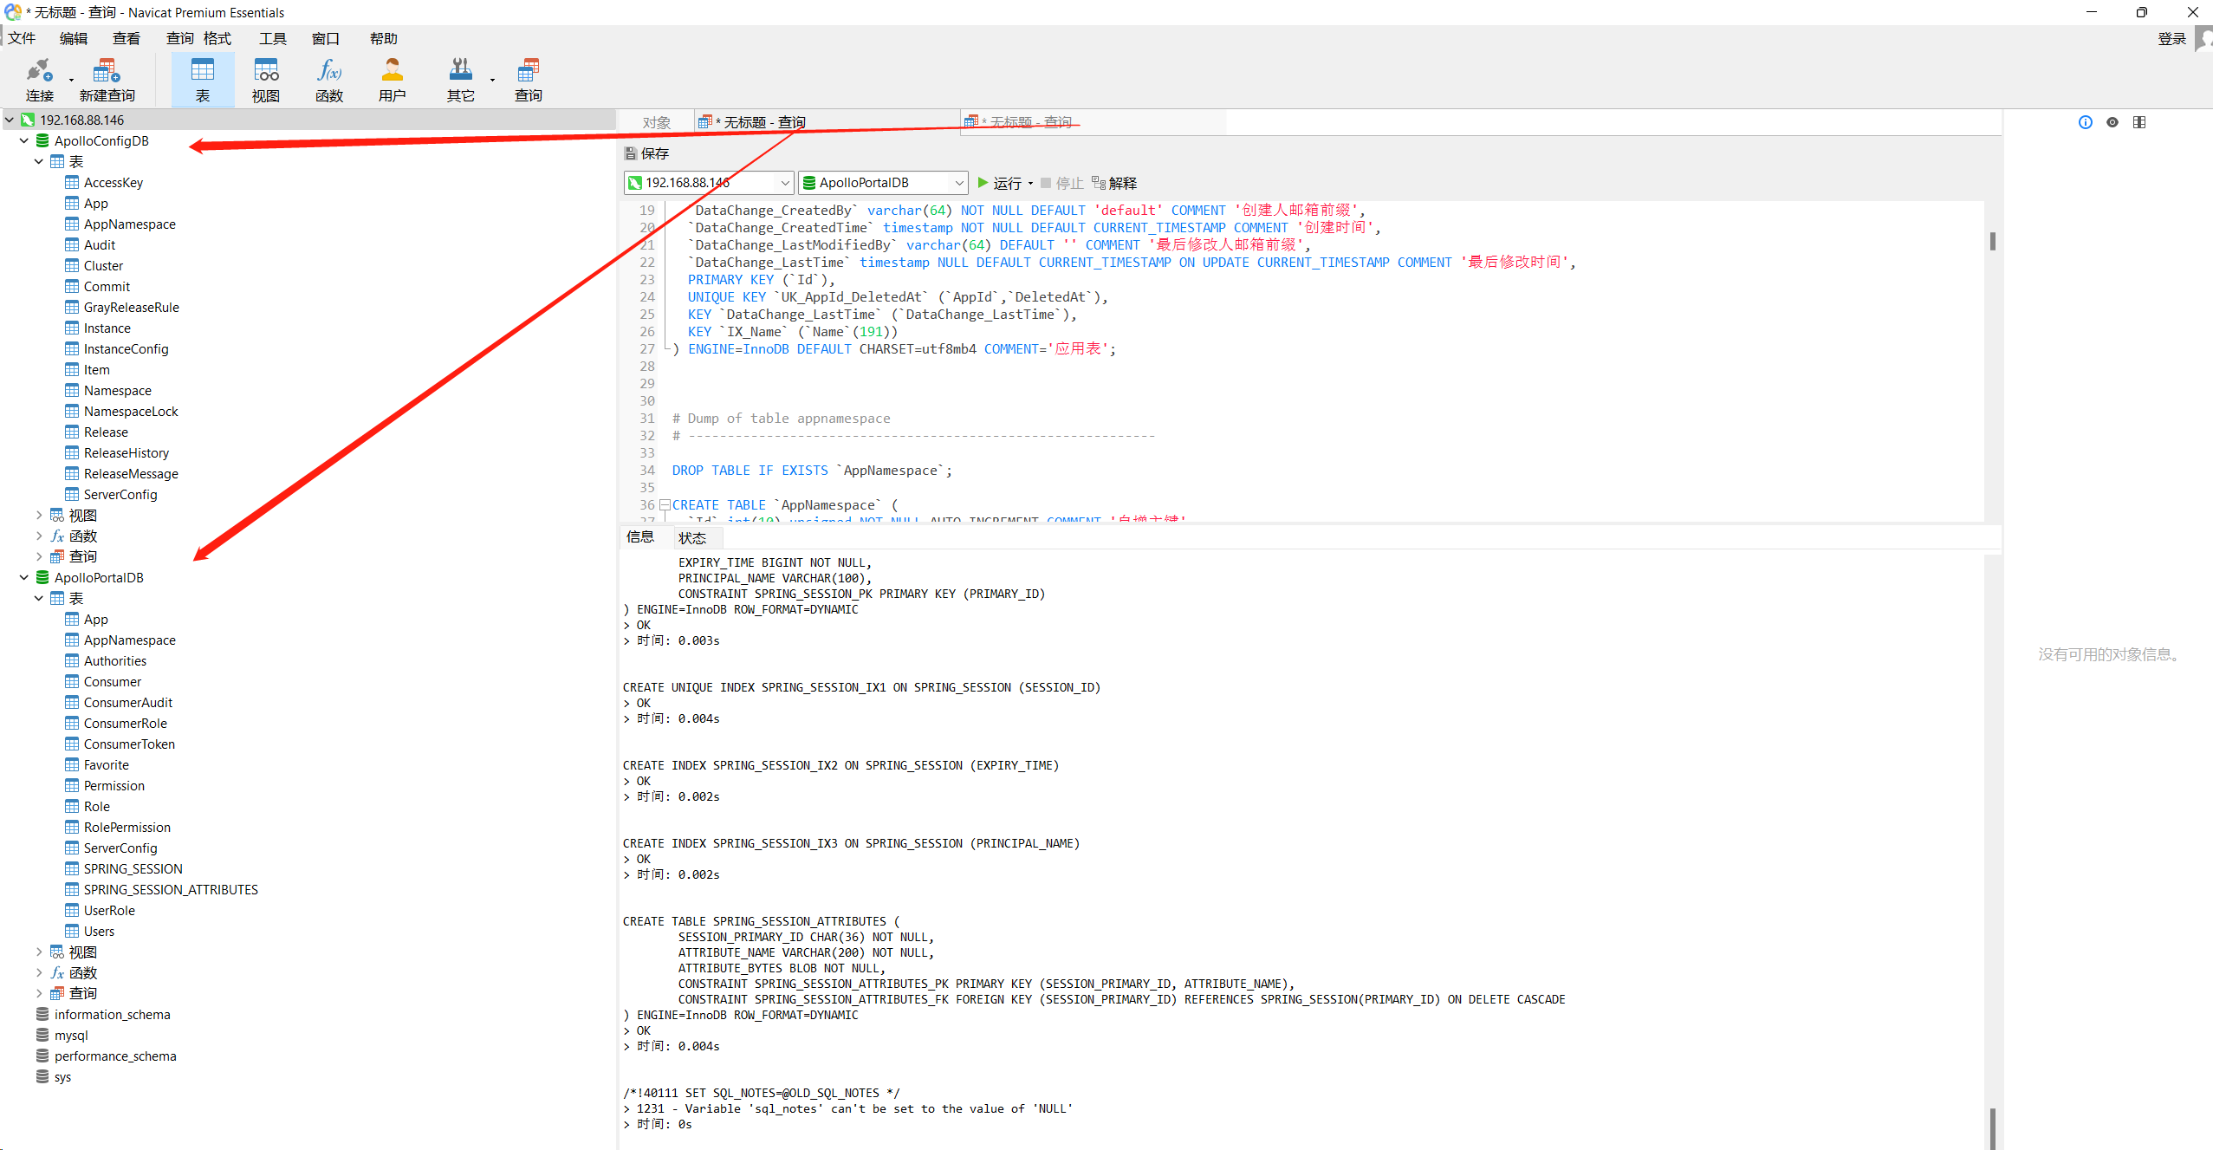
Task: Click the 登录 (Login) link
Action: coord(2171,38)
